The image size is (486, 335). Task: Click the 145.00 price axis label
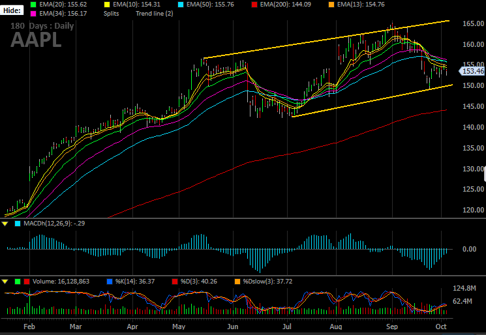click(x=474, y=106)
